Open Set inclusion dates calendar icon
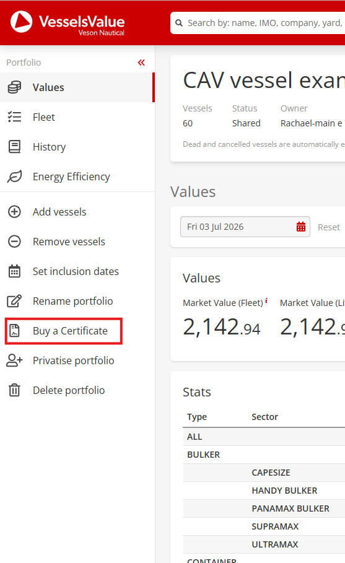Viewport: 345px width, 563px height. click(x=14, y=271)
